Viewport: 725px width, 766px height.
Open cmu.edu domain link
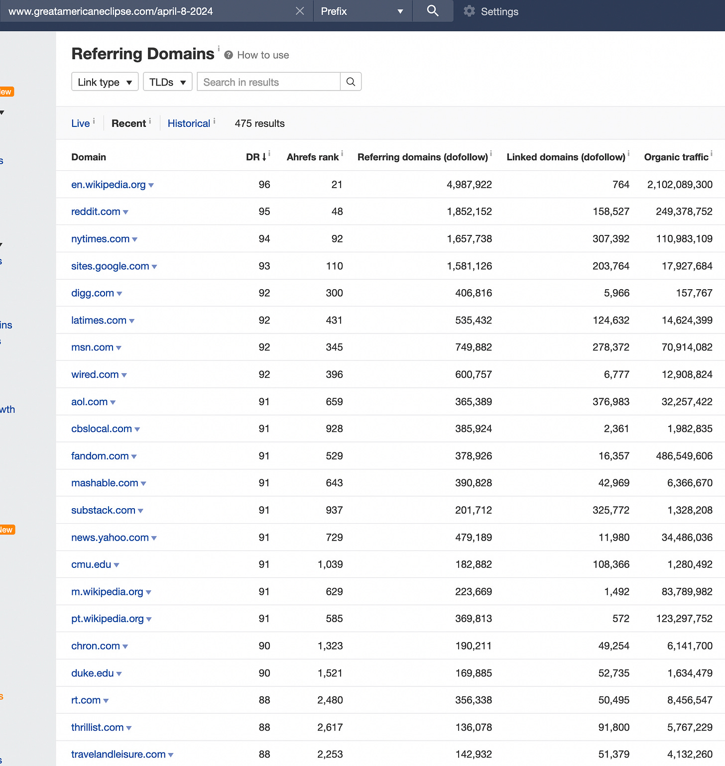click(x=91, y=564)
